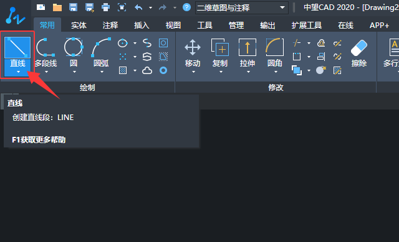Switch to the 插入 ribbon tab
This screenshot has height=242, width=399.
[x=142, y=25]
